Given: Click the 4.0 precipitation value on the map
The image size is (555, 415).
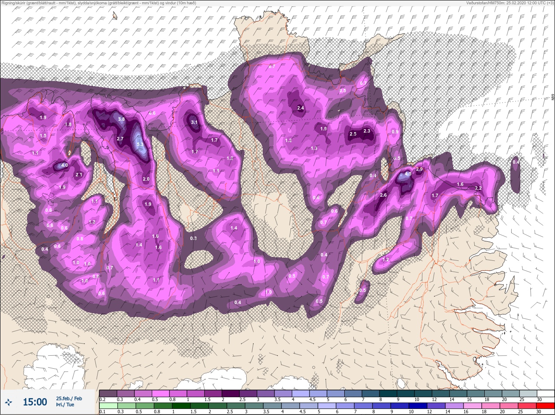Looking at the screenshot, I should point(65,165).
